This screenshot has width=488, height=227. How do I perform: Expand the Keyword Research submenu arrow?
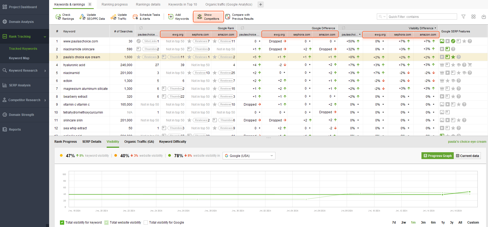45,71
